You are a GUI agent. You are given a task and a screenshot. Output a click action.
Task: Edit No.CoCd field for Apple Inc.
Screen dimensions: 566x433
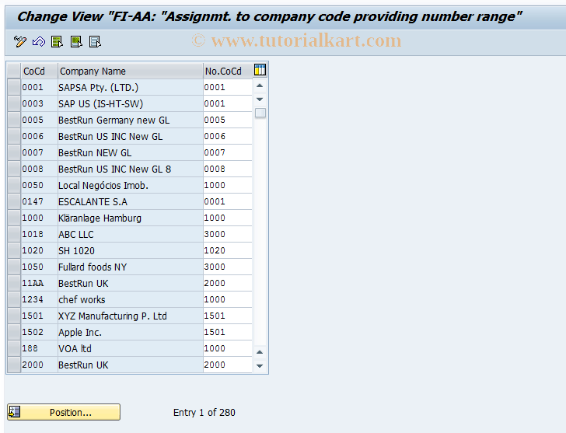click(x=227, y=332)
